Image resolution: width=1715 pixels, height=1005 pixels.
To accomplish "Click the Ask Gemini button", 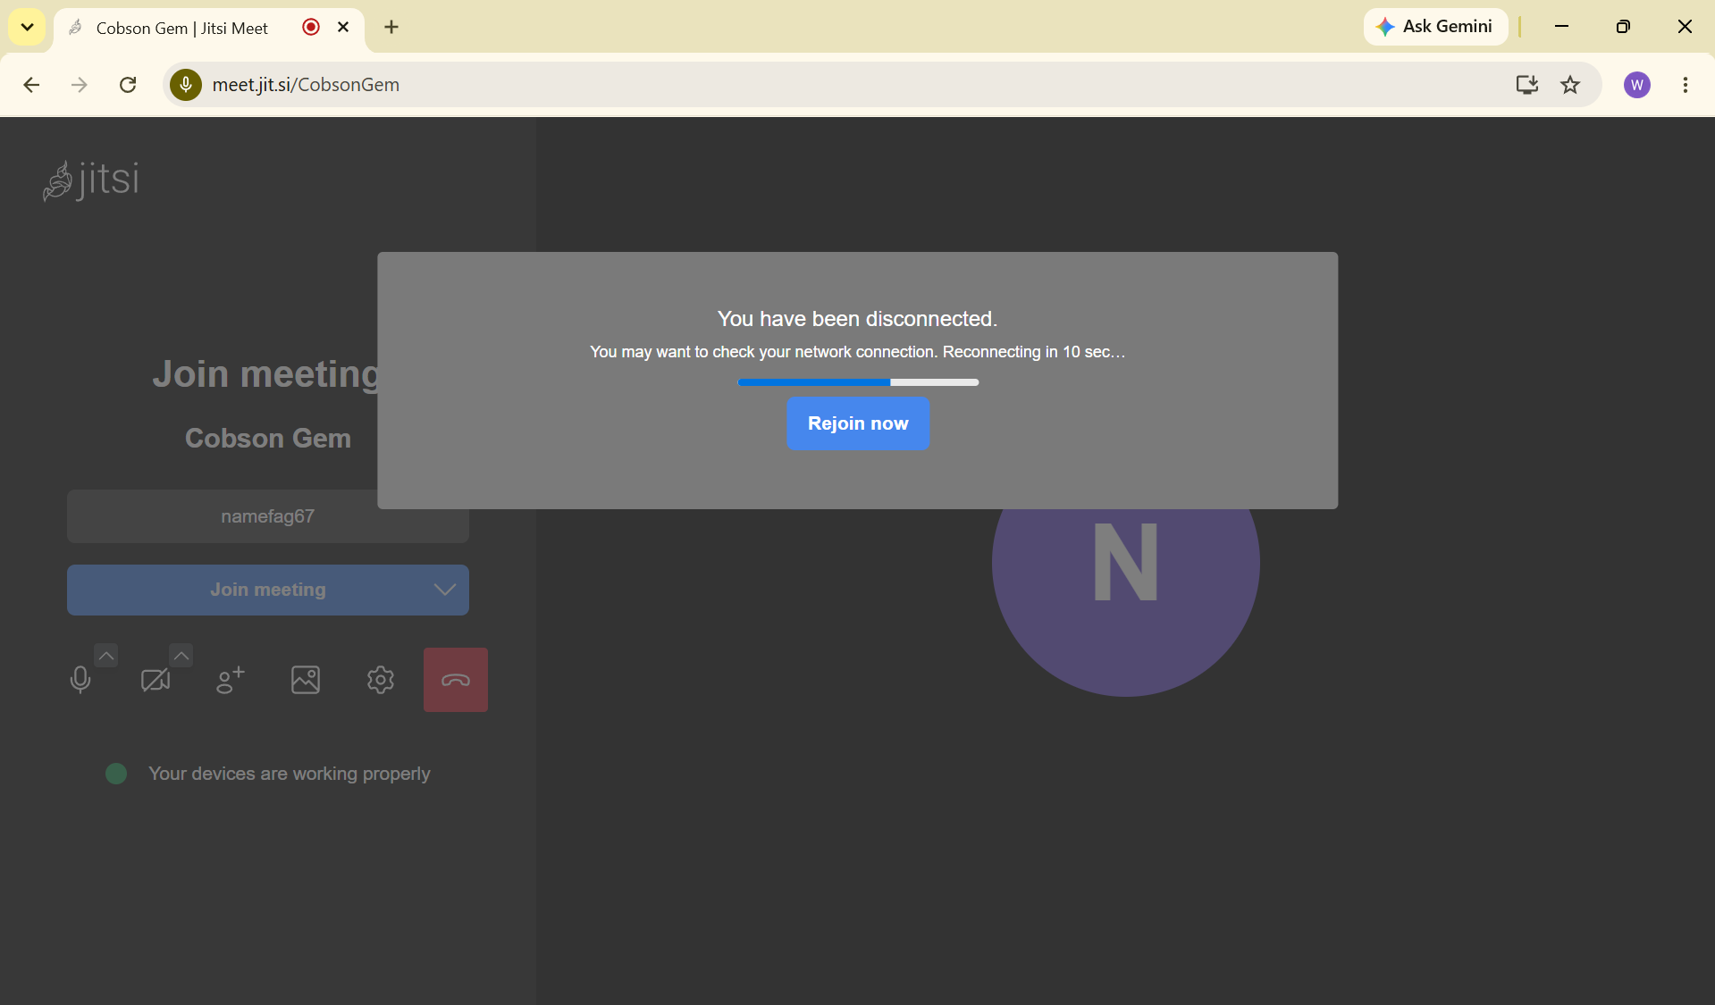I will pyautogui.click(x=1435, y=27).
